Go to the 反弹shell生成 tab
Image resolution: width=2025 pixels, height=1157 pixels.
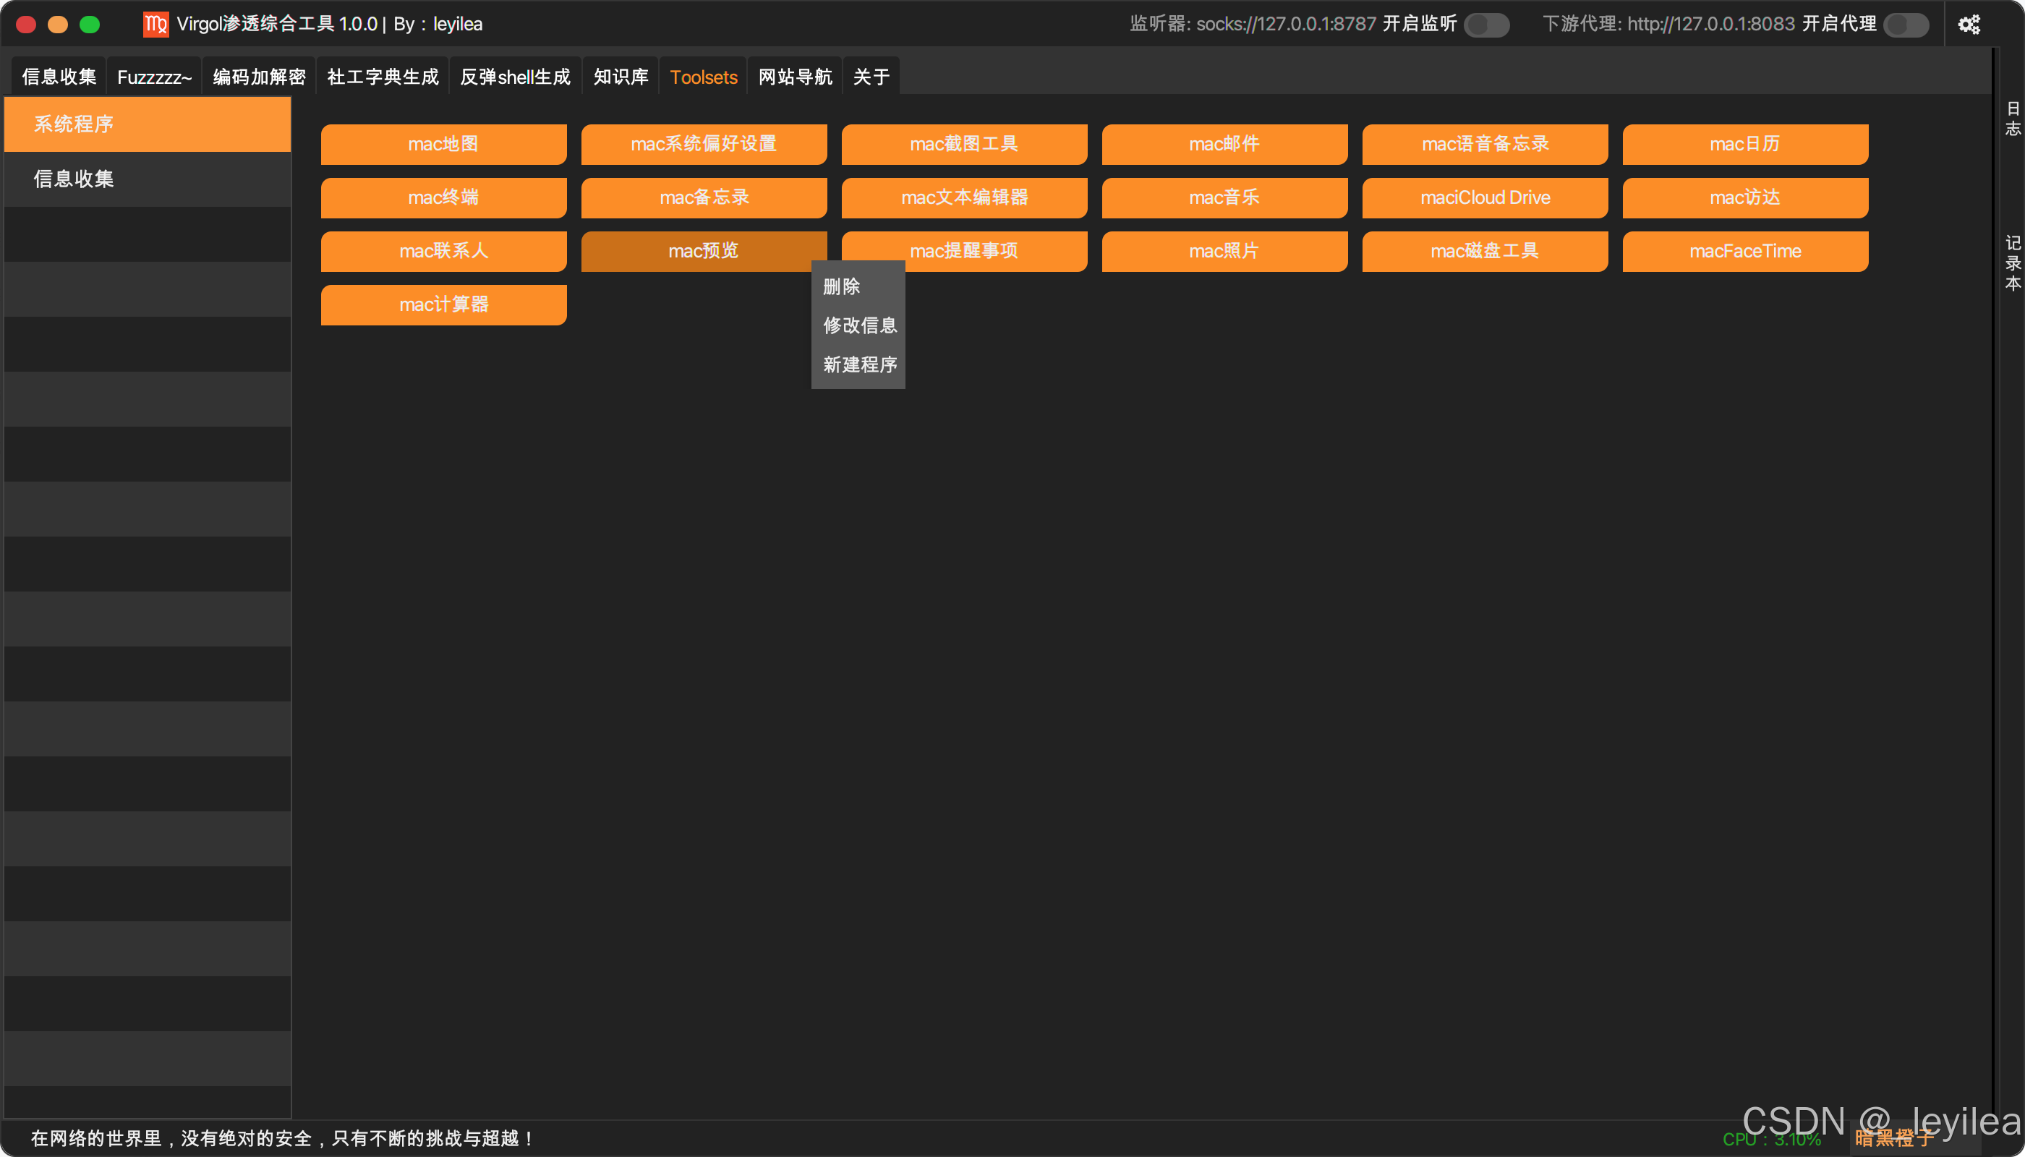click(515, 77)
